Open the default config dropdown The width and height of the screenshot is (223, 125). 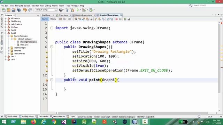[x=46, y=10]
